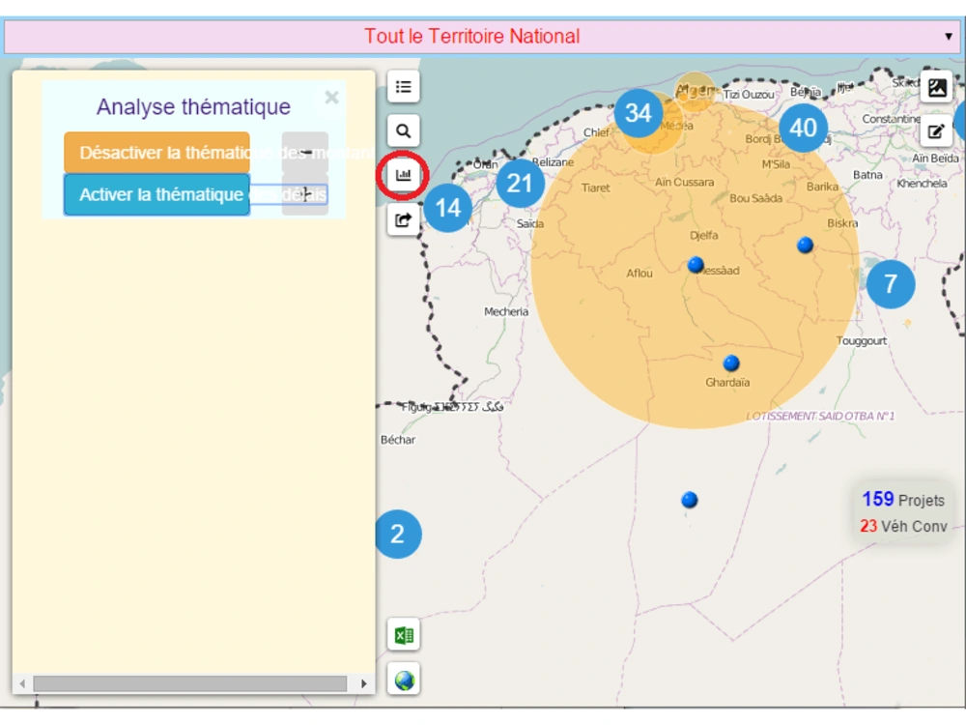Open the cluster marker 7
This screenshot has height=725, width=966.
click(891, 284)
